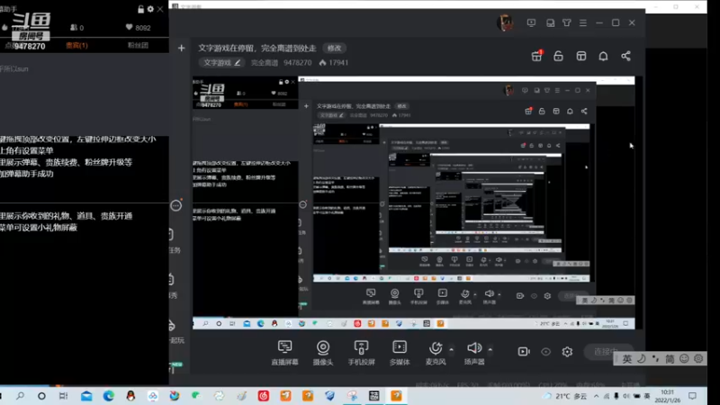
Task: Show hidden system tray icons
Action: coord(596,396)
